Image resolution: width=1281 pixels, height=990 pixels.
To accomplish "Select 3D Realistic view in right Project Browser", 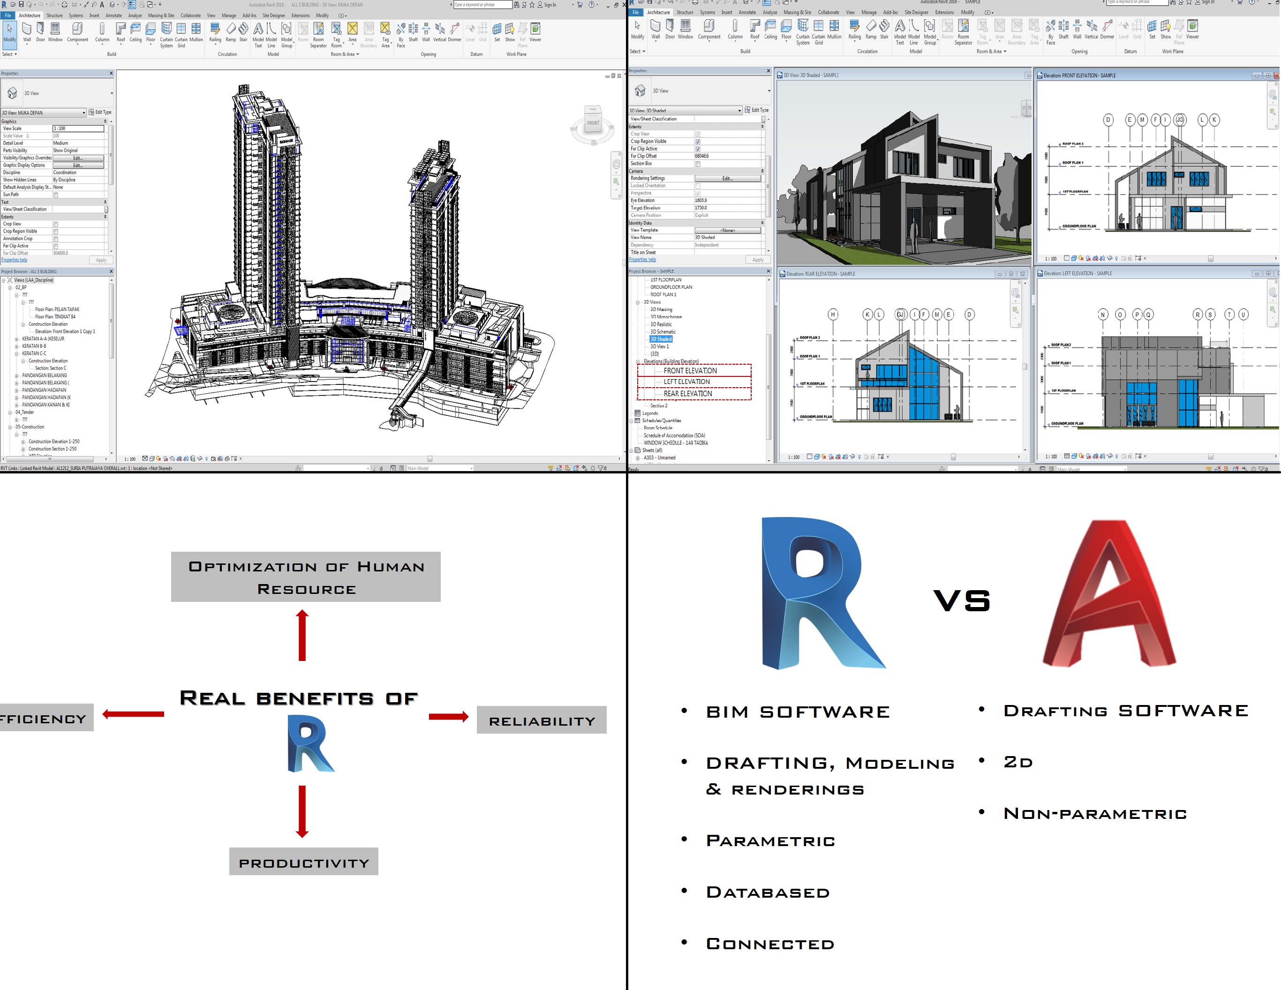I will click(x=661, y=324).
